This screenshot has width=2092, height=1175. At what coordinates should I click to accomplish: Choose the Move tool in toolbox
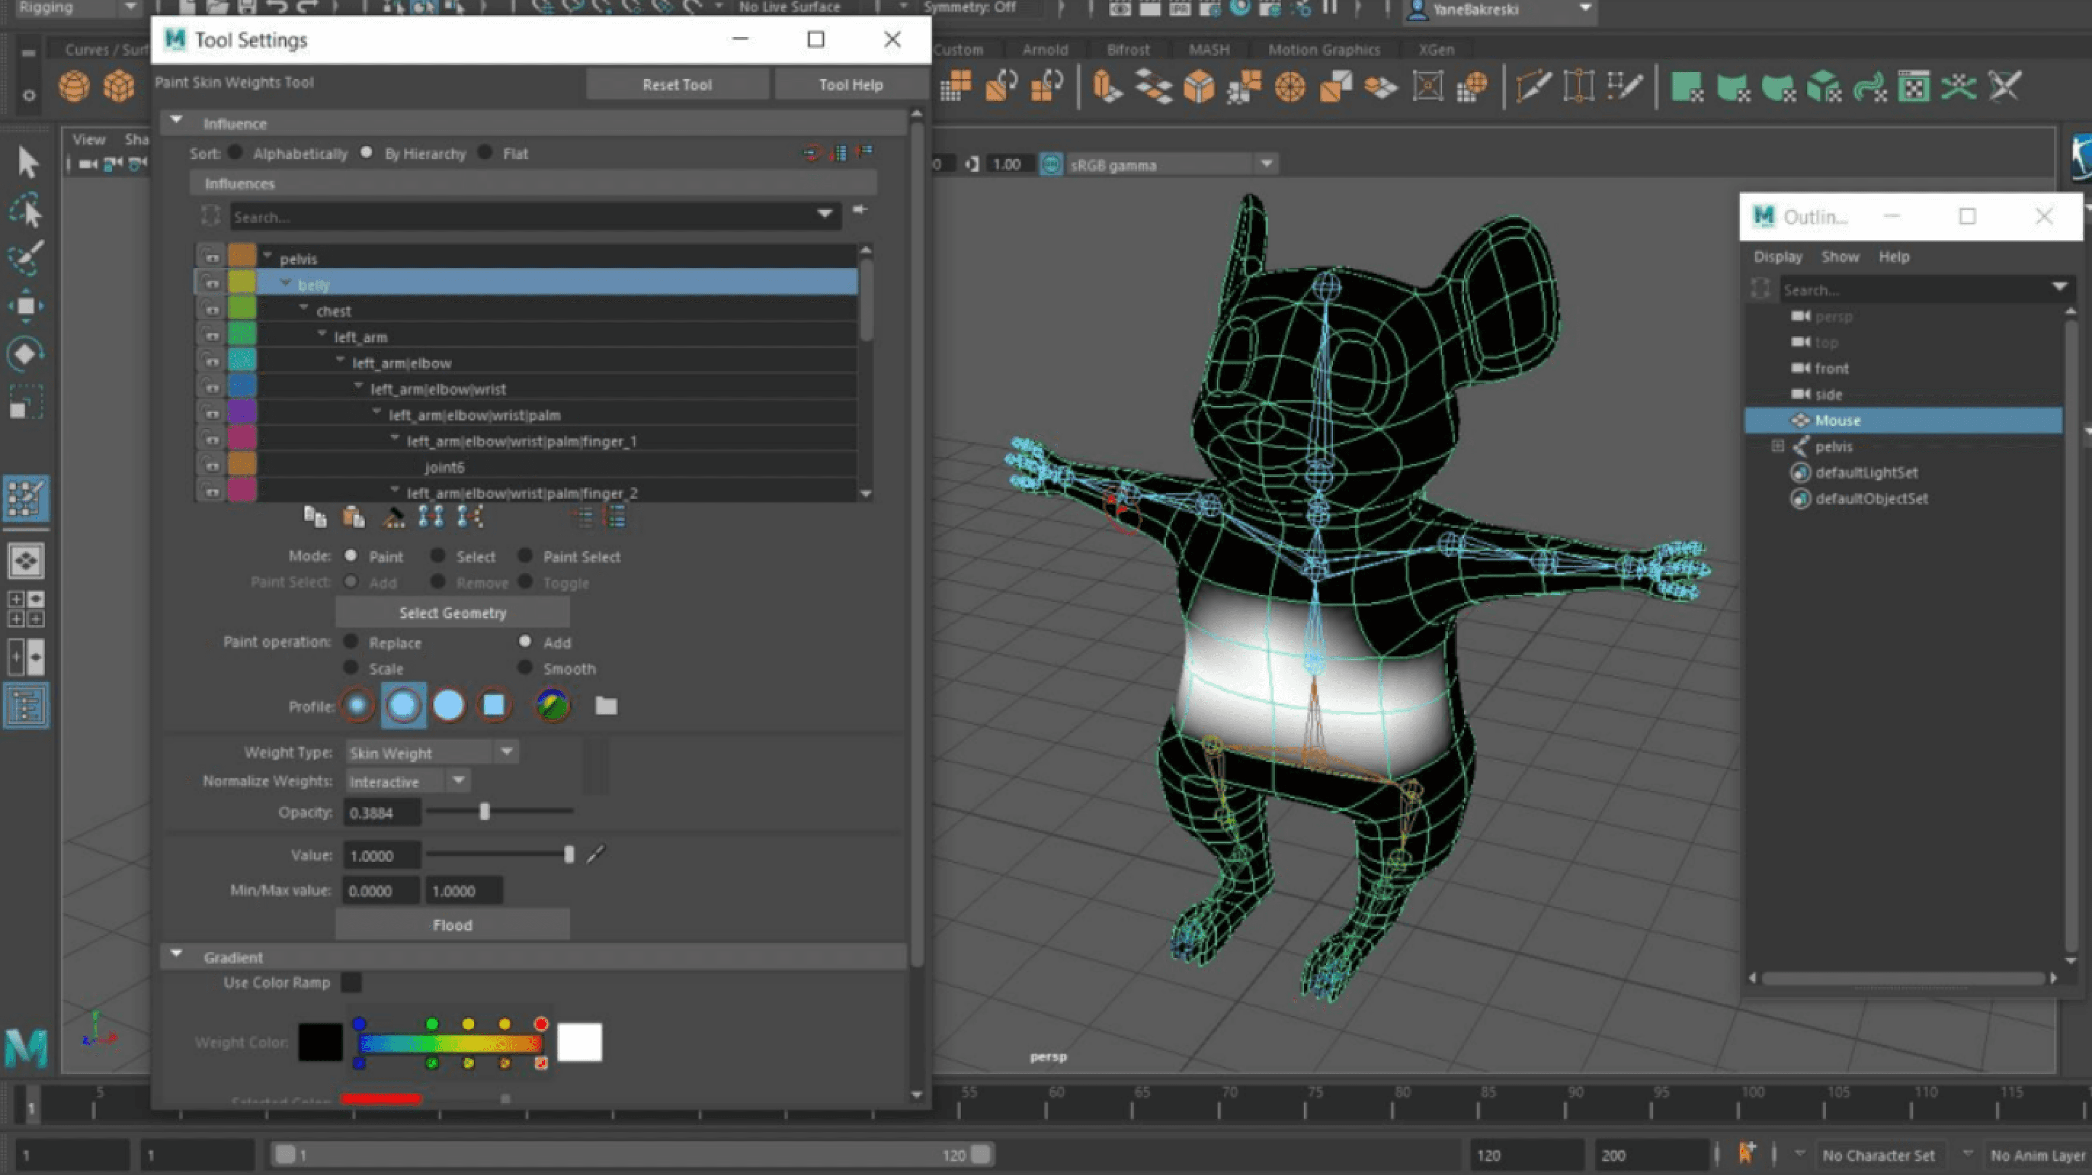tap(26, 306)
